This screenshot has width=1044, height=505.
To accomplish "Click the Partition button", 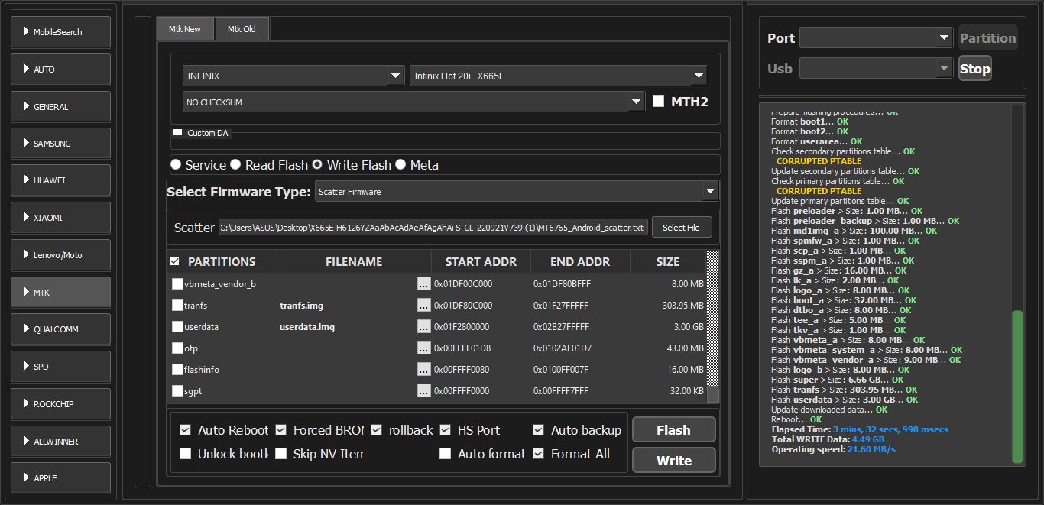I will coord(988,38).
